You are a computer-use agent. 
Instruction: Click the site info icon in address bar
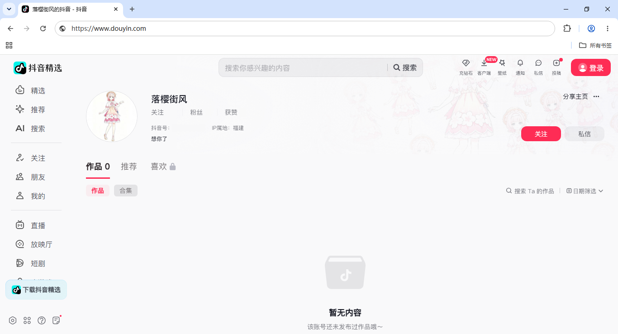62,29
